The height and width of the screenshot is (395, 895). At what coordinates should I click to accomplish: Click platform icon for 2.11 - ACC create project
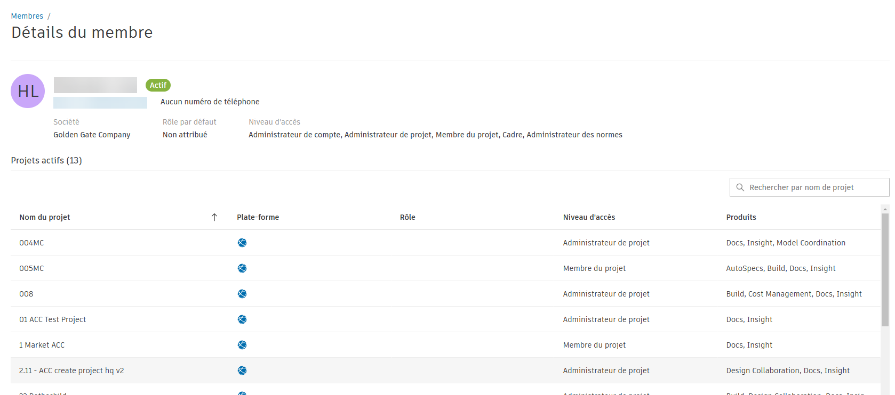click(x=242, y=371)
